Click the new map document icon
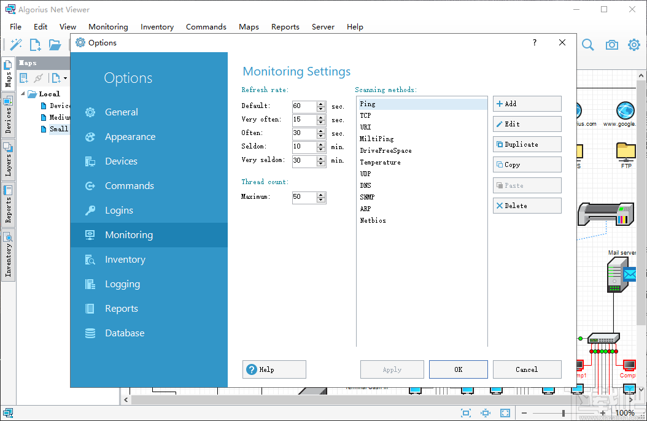Screen dimensions: 647x421 36,45
